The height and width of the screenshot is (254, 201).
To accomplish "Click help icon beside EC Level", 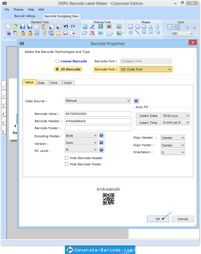I will click(102, 150).
